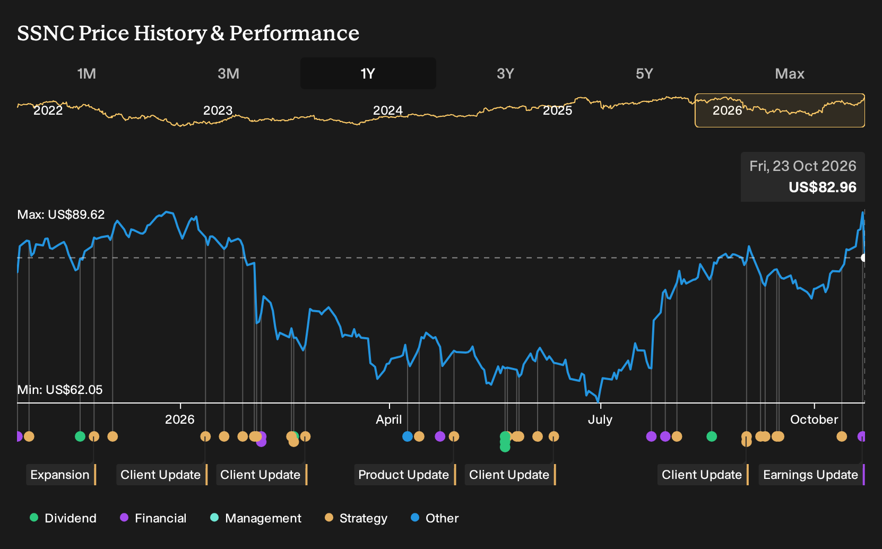This screenshot has width=882, height=549.
Task: Click 2024 on the overview mini chart
Action: [x=387, y=110]
